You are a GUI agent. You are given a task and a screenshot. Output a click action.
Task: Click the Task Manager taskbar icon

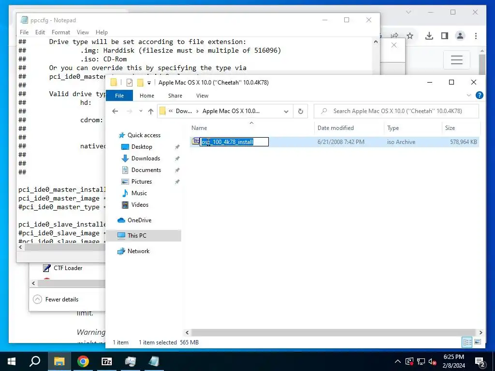point(131,361)
